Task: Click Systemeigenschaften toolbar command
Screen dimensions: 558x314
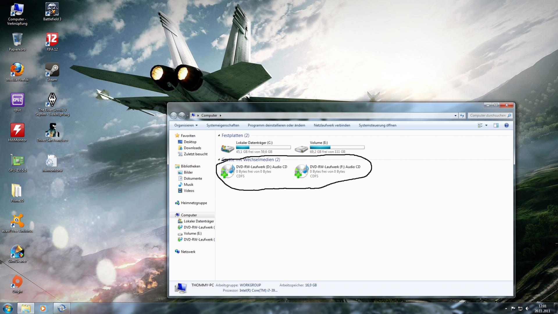Action: point(223,125)
